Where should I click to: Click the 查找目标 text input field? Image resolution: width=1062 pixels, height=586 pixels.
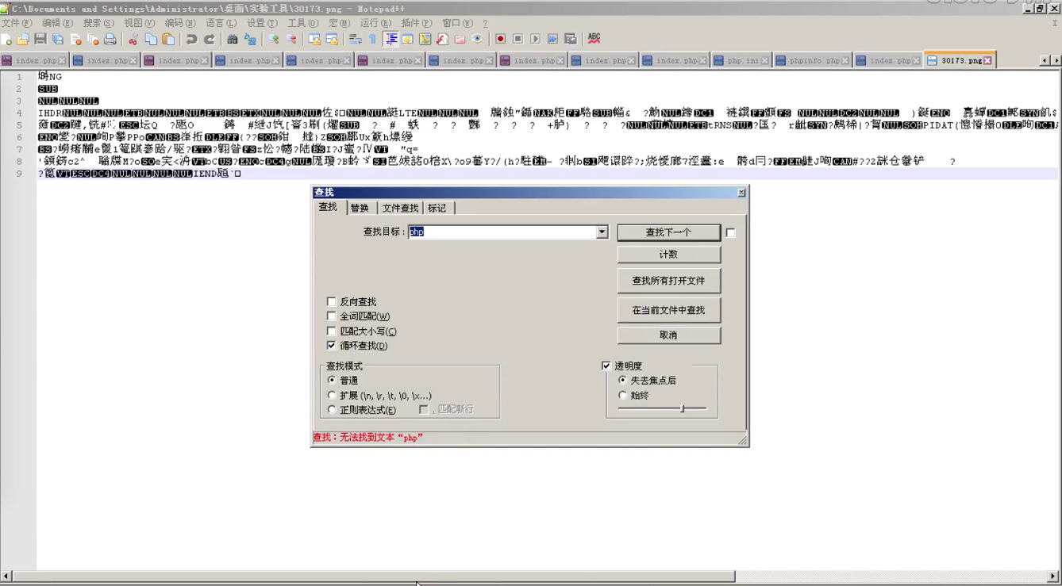[502, 232]
